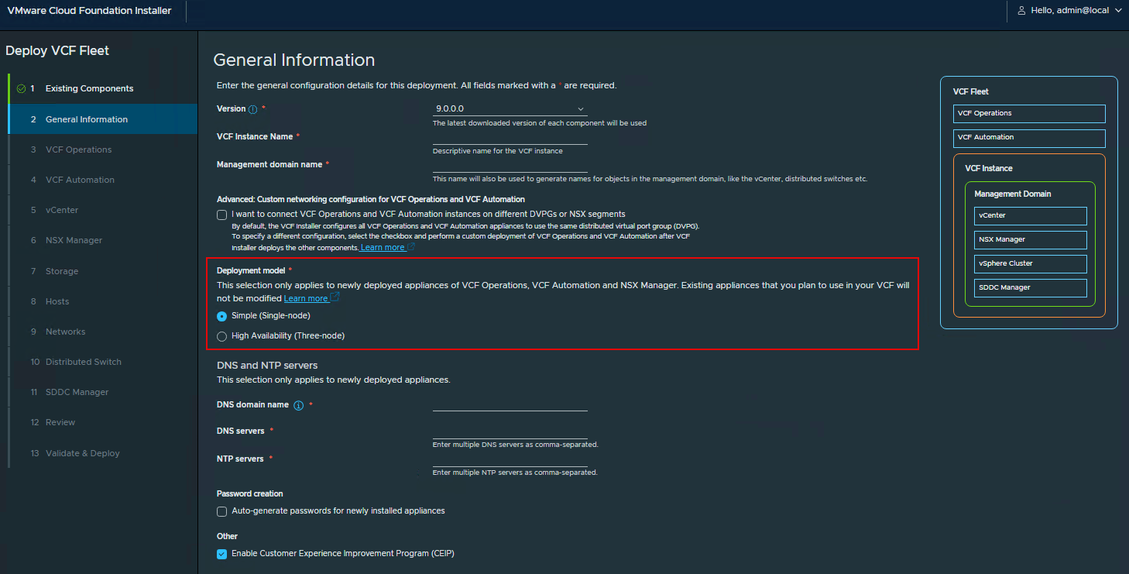Click the NTP servers input field

510,459
